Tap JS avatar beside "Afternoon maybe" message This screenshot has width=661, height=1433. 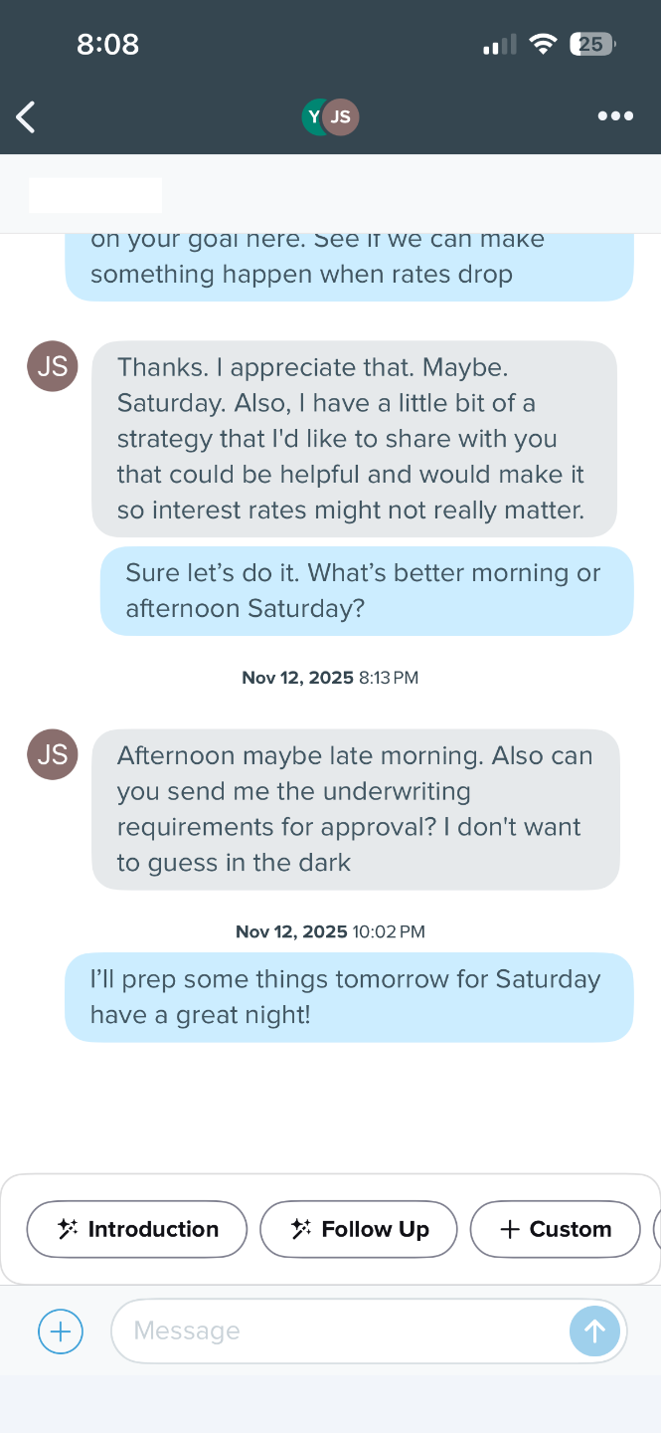click(x=53, y=754)
